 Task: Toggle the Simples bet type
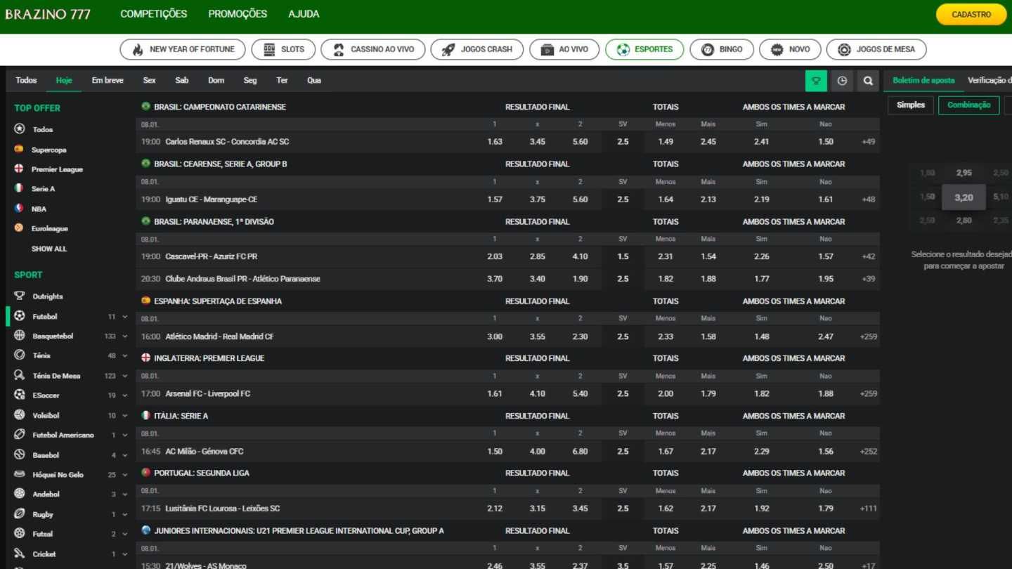[x=911, y=105]
